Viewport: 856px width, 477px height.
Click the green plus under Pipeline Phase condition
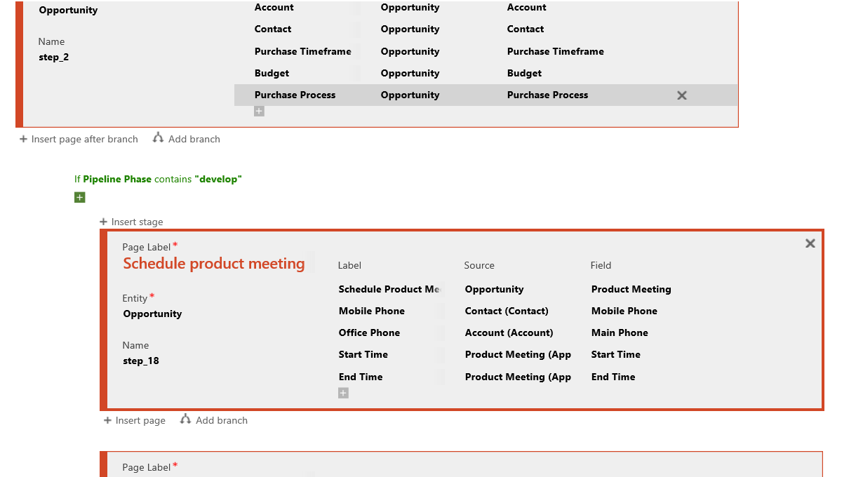79,197
